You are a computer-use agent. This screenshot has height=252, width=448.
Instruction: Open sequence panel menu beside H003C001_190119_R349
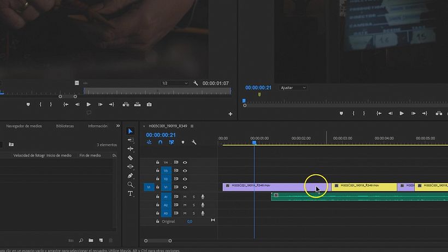(192, 126)
